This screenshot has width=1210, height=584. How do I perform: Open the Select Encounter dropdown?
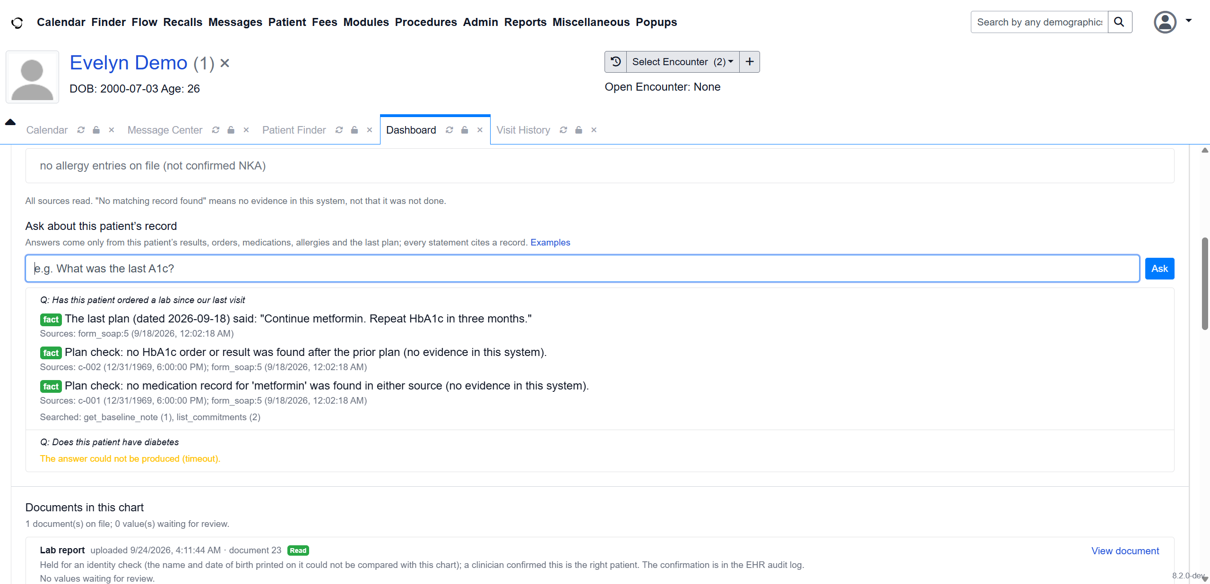point(683,62)
